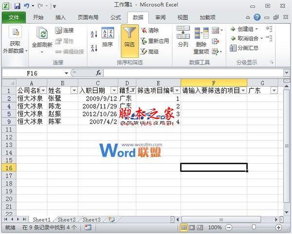Screen dimensions: 292x234
Task: Open filter dropdown for 筛选项目编号 column
Action: [x=177, y=90]
